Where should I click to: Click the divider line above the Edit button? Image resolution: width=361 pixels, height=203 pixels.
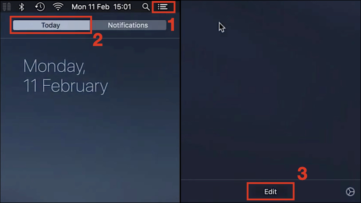pyautogui.click(x=271, y=180)
